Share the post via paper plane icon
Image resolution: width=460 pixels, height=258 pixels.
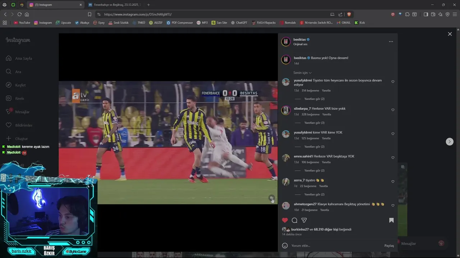(x=304, y=220)
